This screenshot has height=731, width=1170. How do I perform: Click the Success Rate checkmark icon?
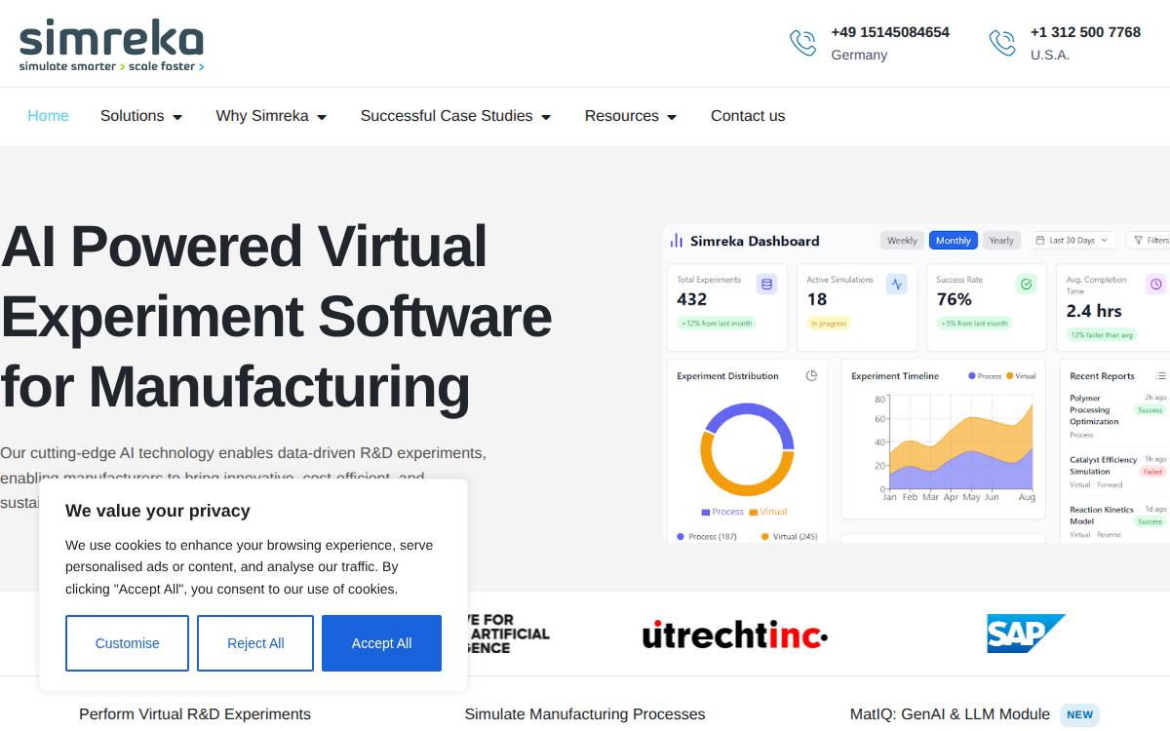tap(1026, 285)
